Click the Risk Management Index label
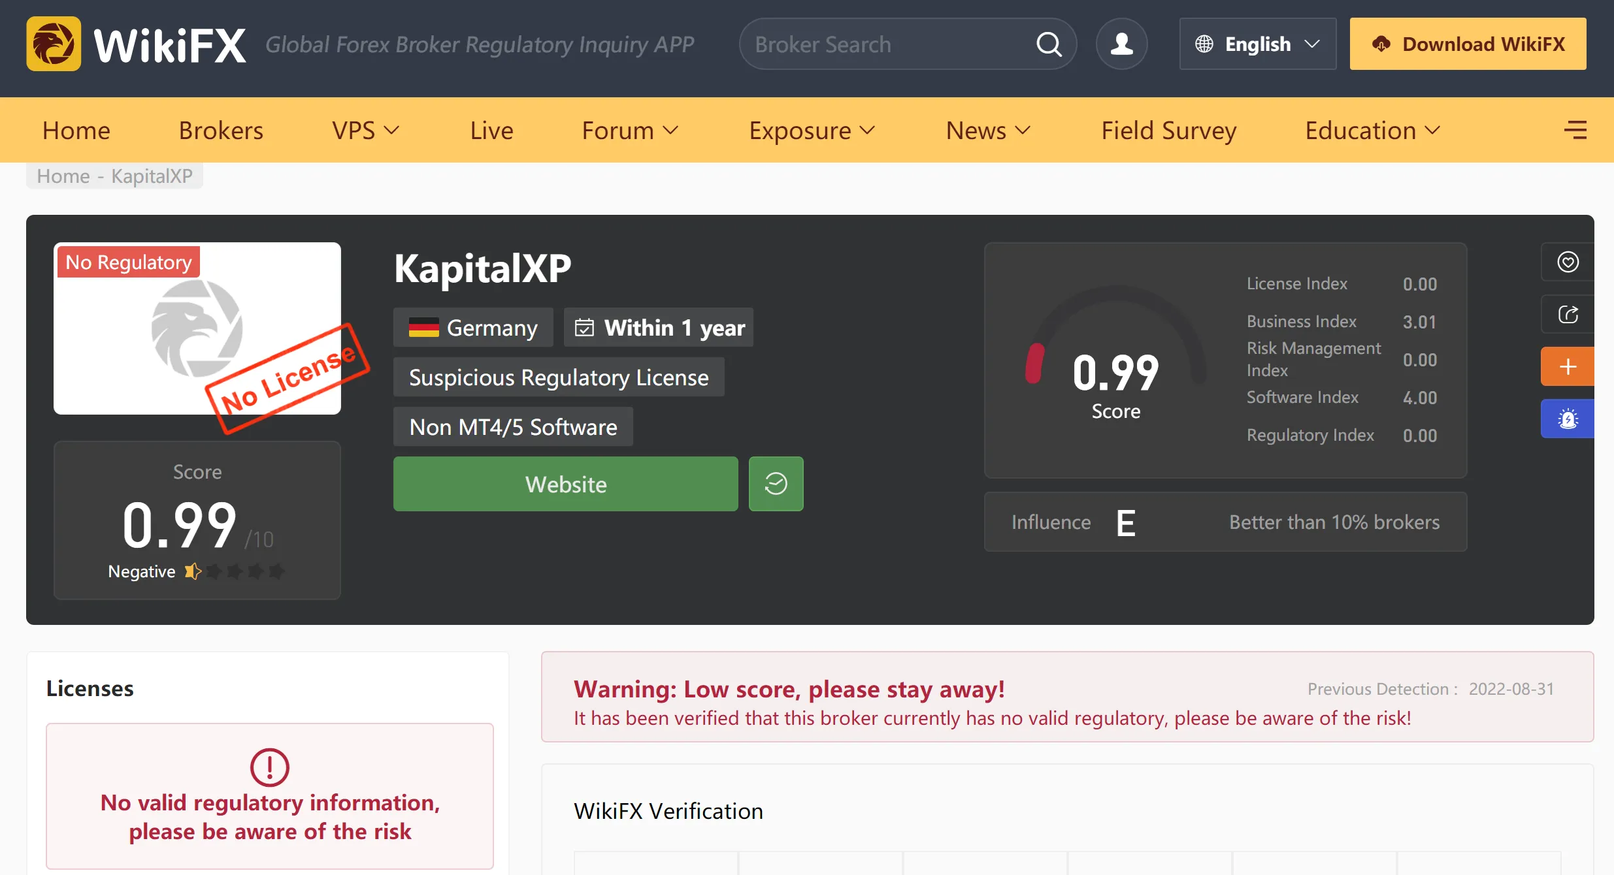The image size is (1614, 875). click(1313, 359)
